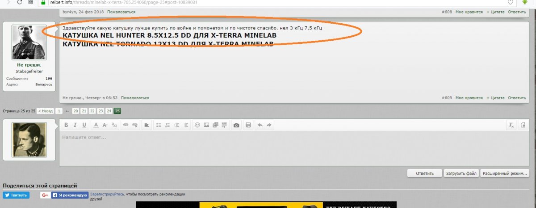Toggle bold formatting in reply editor
The height and width of the screenshot is (208, 536).
coord(66,125)
